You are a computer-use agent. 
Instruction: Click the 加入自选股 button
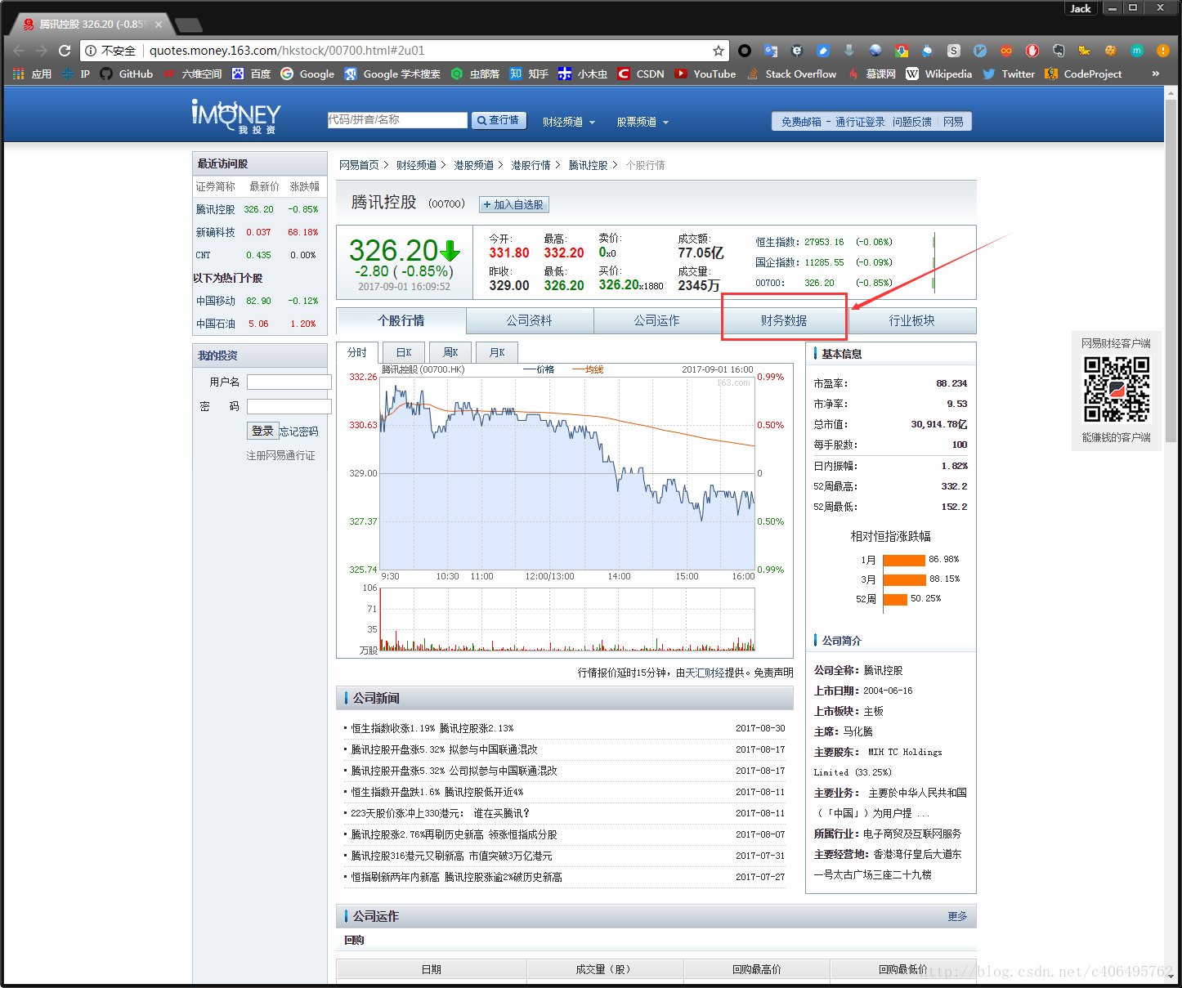[513, 204]
